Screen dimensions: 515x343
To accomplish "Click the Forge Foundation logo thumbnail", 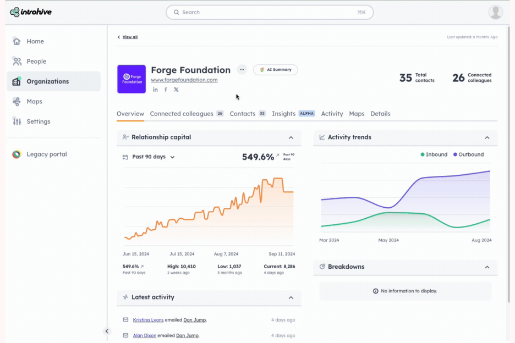I will 132,79.
